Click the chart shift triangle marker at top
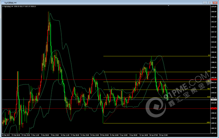Viewport: 219px width, 138px height. click(x=168, y=5)
